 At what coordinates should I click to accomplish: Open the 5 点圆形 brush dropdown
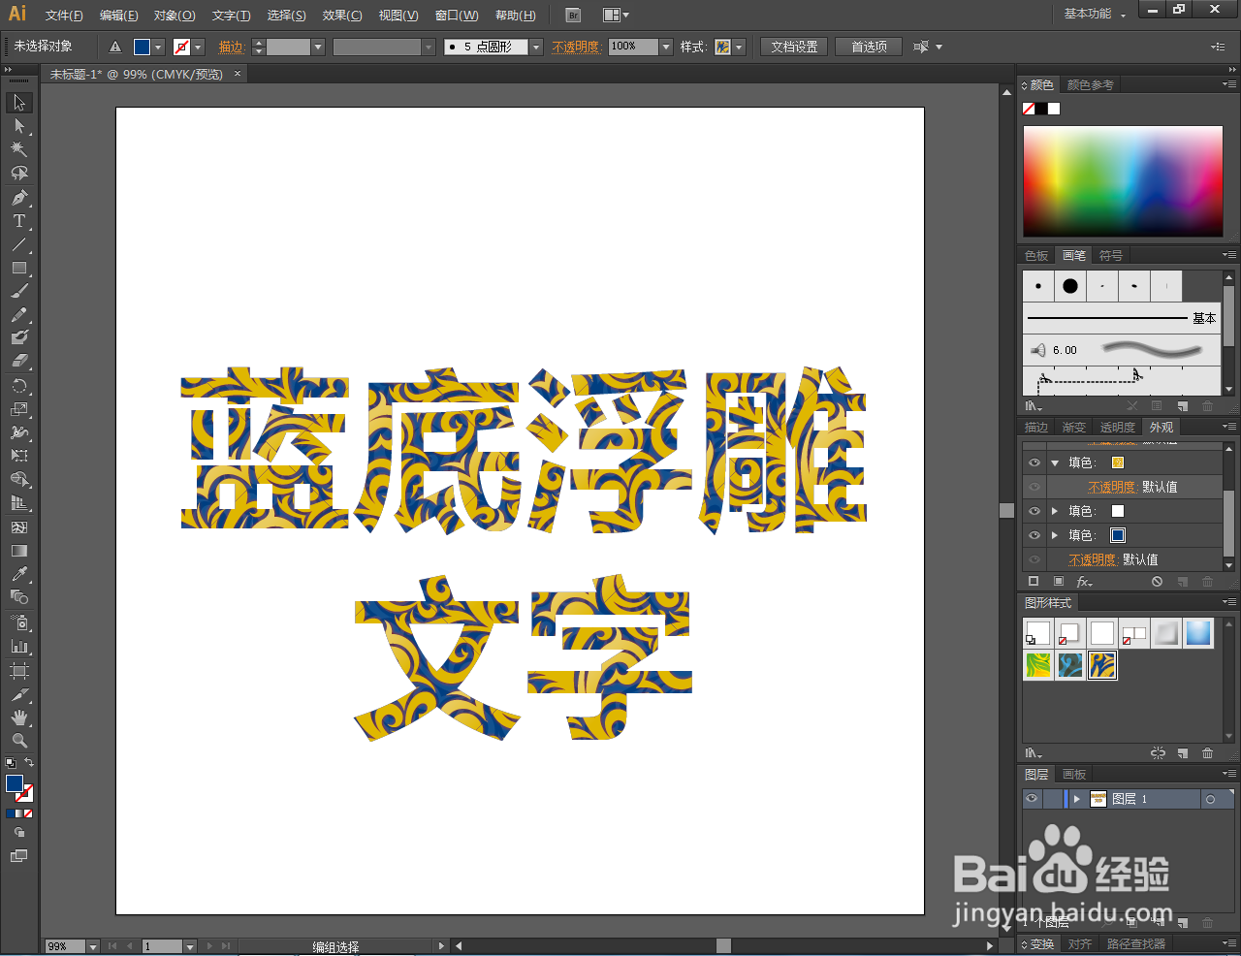(x=536, y=46)
